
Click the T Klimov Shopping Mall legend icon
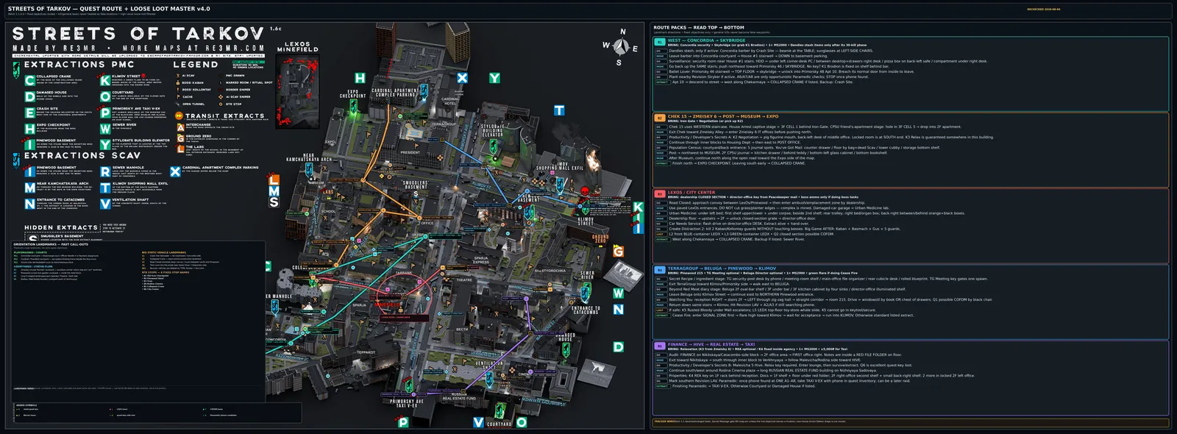[x=105, y=188]
